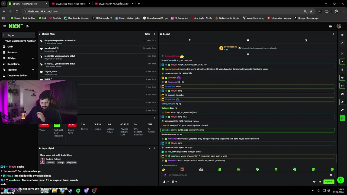The image size is (347, 195).
Task: Switch to Mekip Neler Neler browser tab
Action: point(70,4)
